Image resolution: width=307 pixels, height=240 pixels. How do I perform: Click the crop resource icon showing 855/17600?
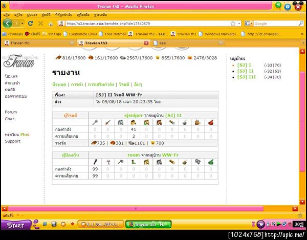(x=158, y=58)
